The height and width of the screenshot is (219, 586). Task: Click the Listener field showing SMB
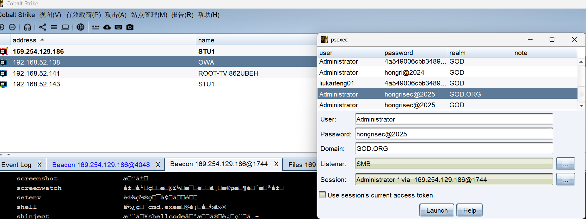coord(454,164)
